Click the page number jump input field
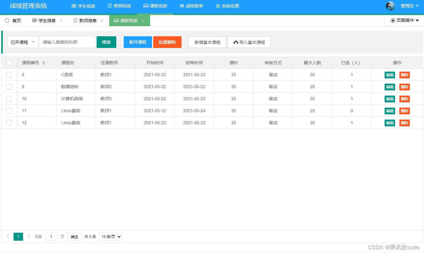The width and height of the screenshot is (424, 253). click(51, 236)
